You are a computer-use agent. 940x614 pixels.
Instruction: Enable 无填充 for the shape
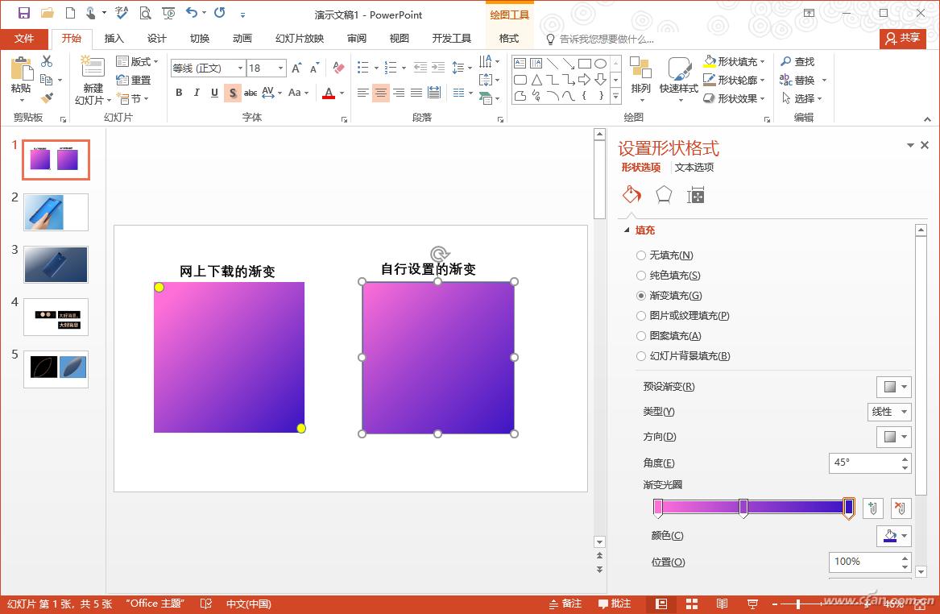[640, 255]
